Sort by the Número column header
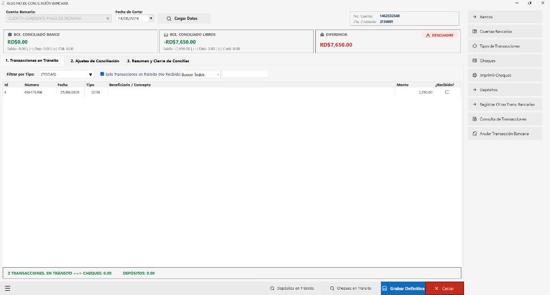The image size is (550, 295). pos(39,85)
